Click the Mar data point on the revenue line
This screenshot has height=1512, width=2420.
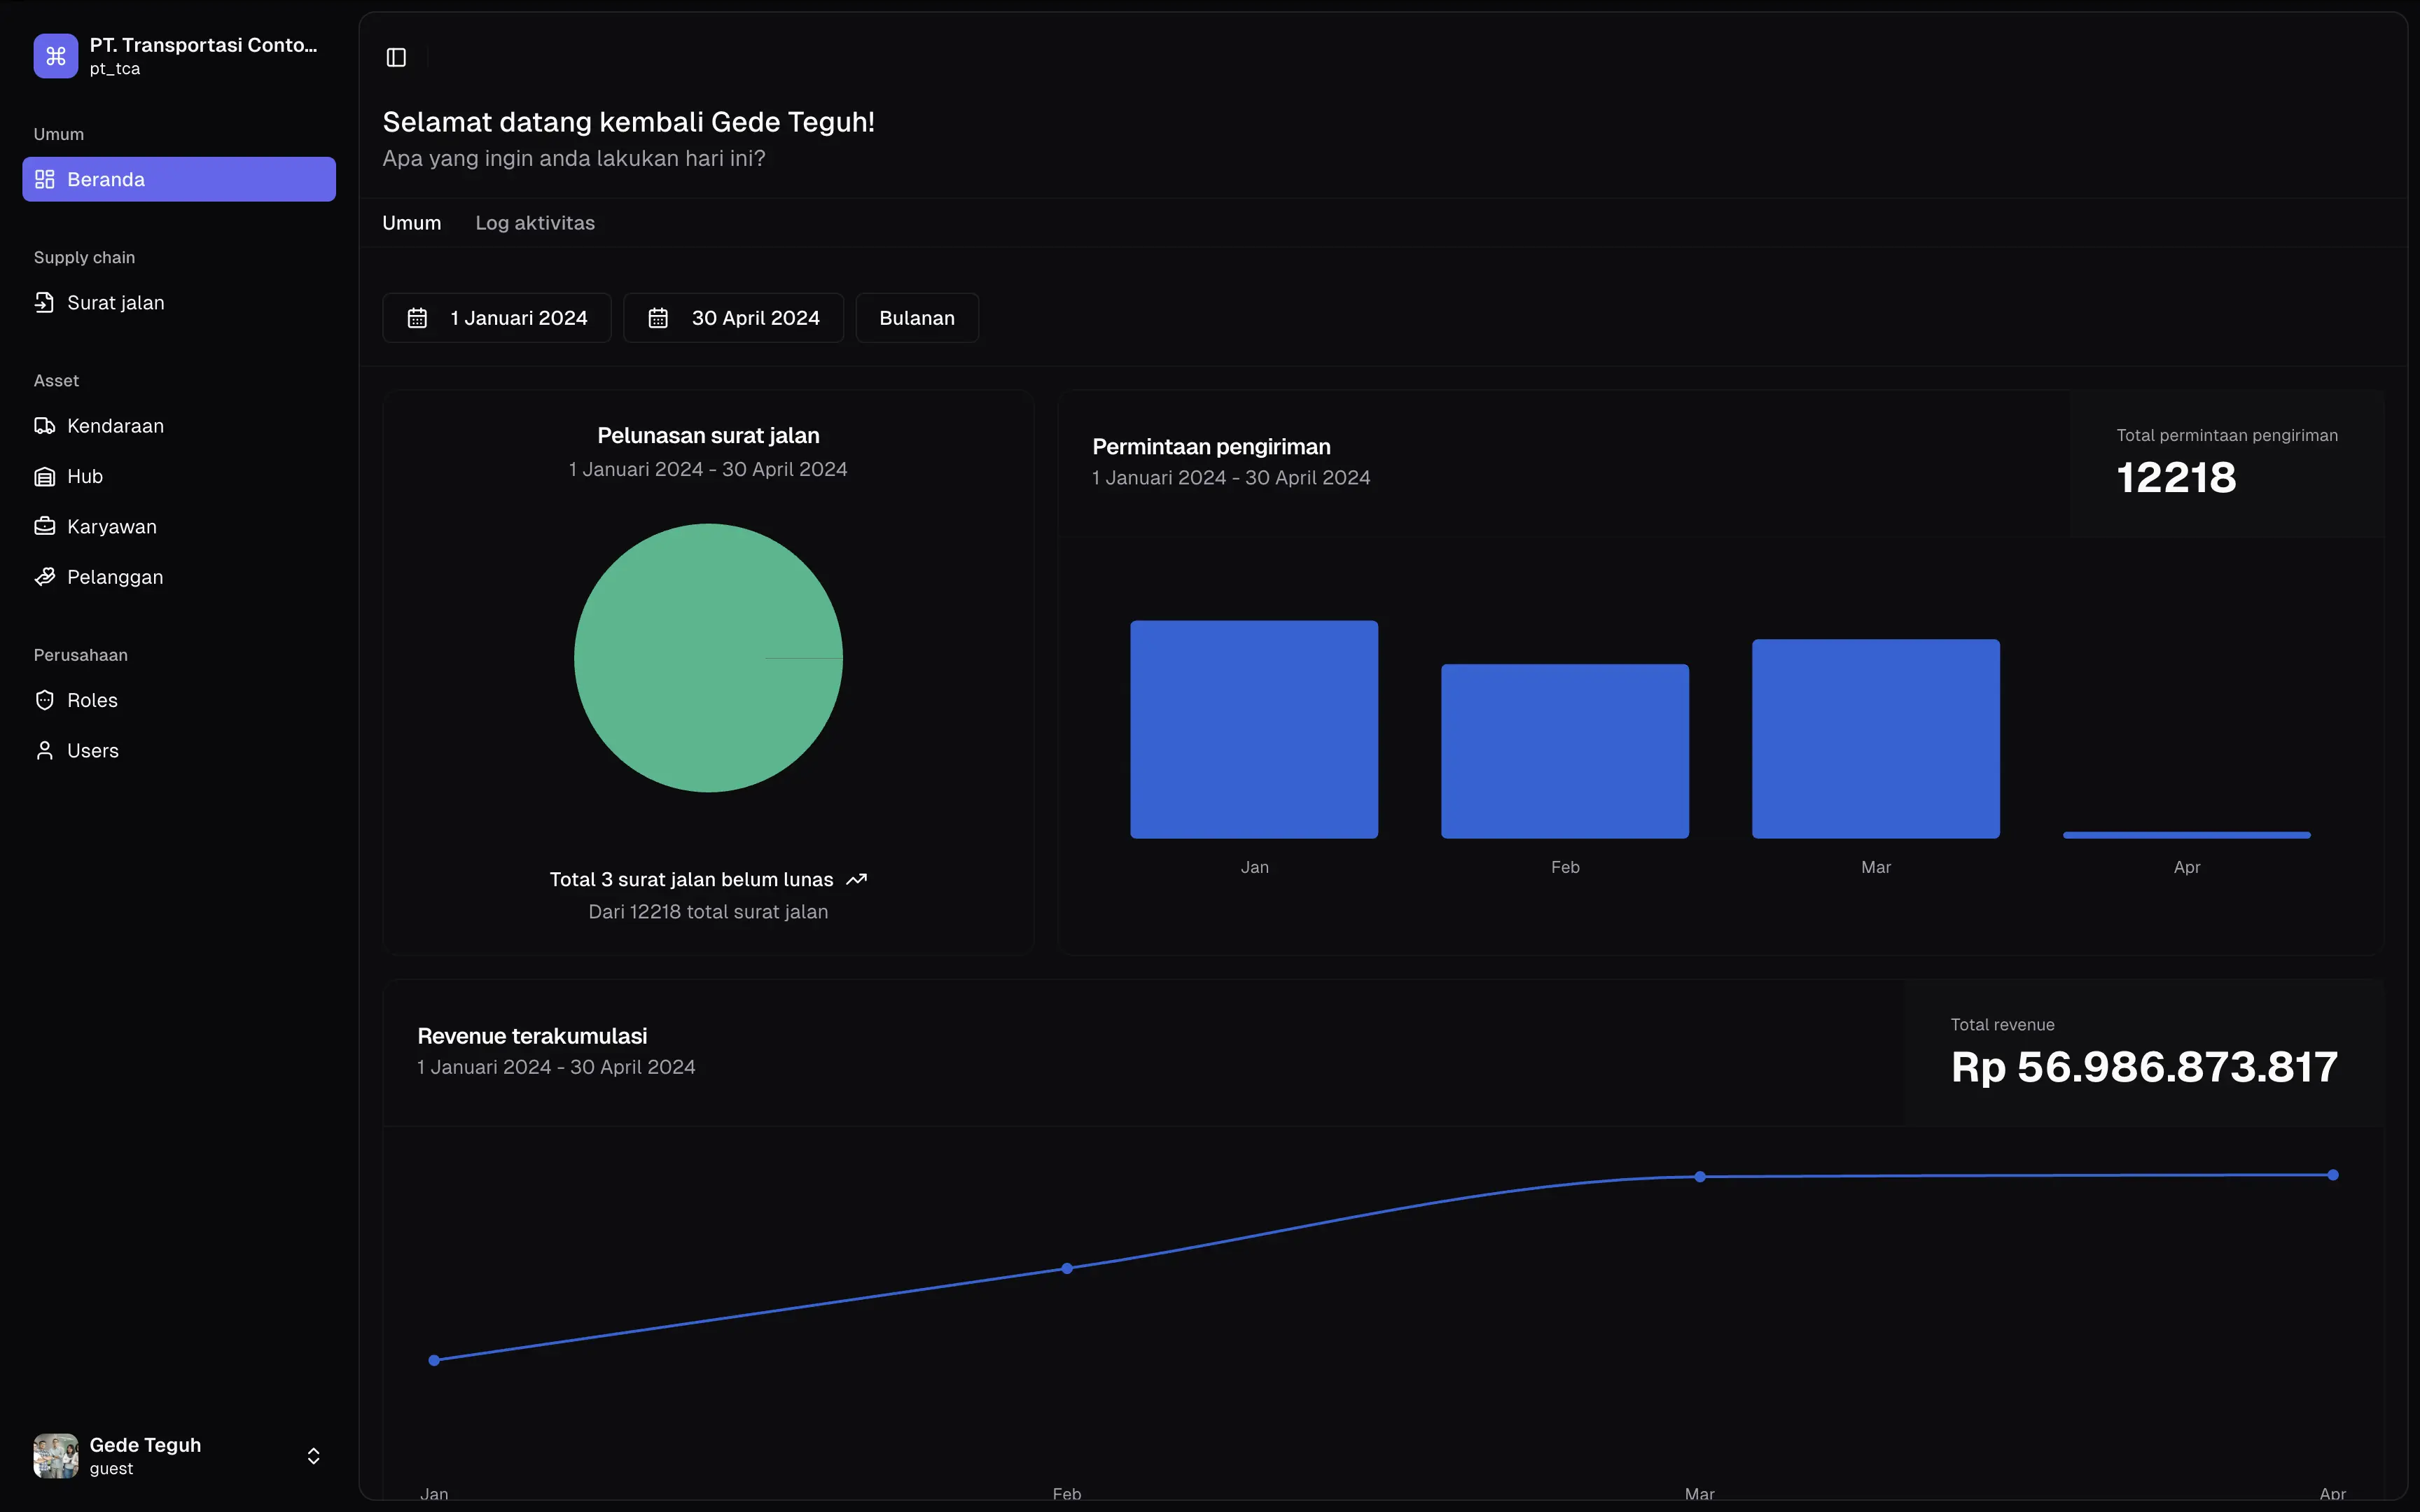pyautogui.click(x=1700, y=1177)
